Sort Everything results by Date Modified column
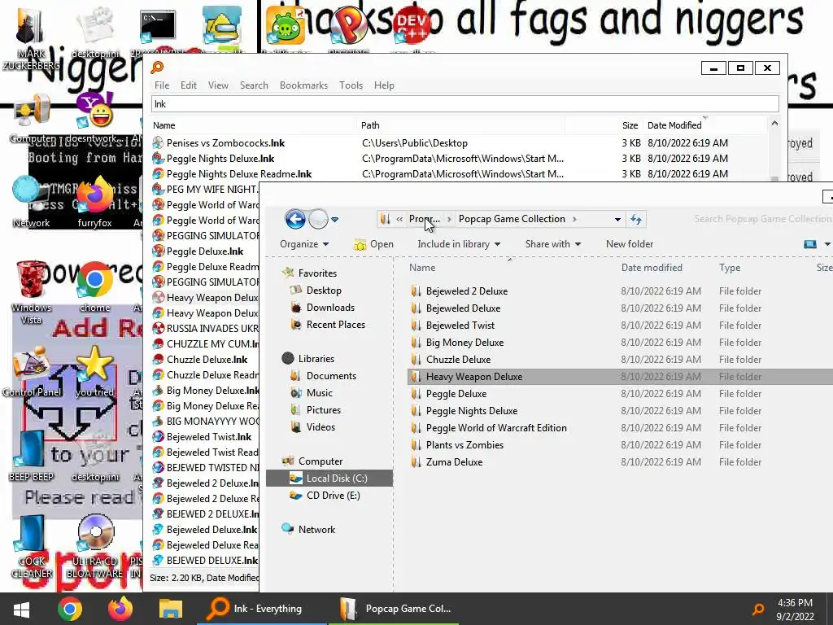 [x=674, y=125]
